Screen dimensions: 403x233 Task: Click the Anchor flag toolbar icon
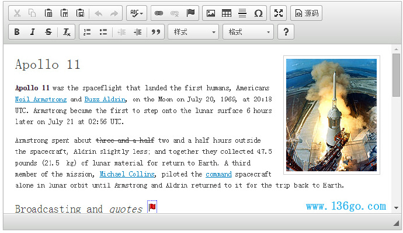point(190,13)
